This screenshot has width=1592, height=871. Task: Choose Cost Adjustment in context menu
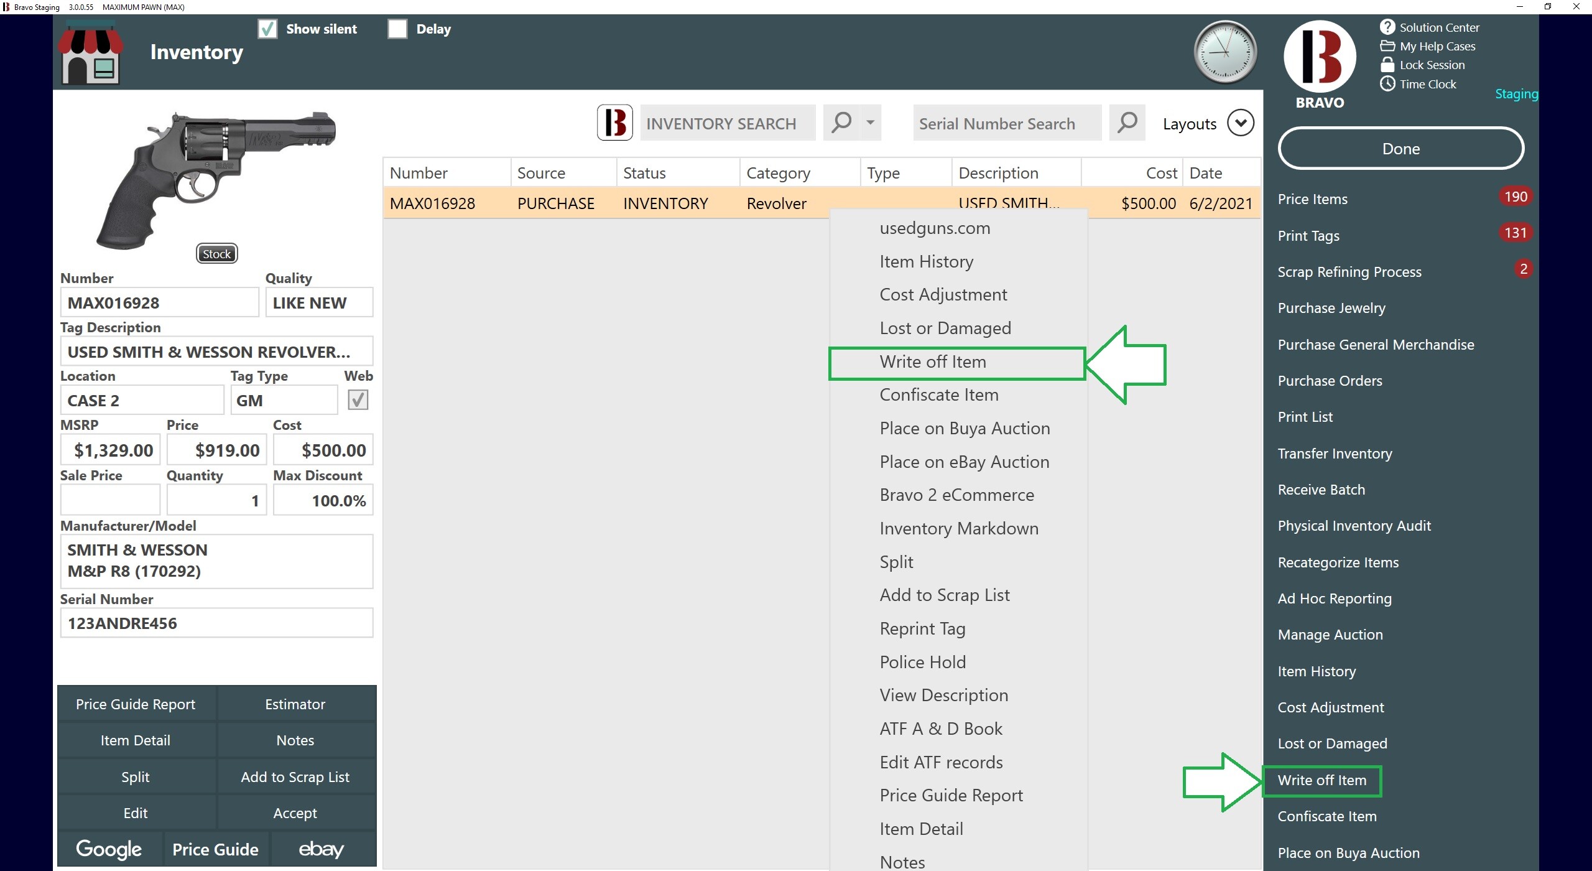pos(943,295)
